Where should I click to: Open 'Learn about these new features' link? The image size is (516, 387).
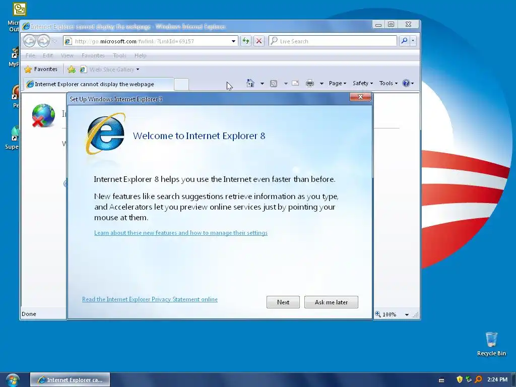181,233
